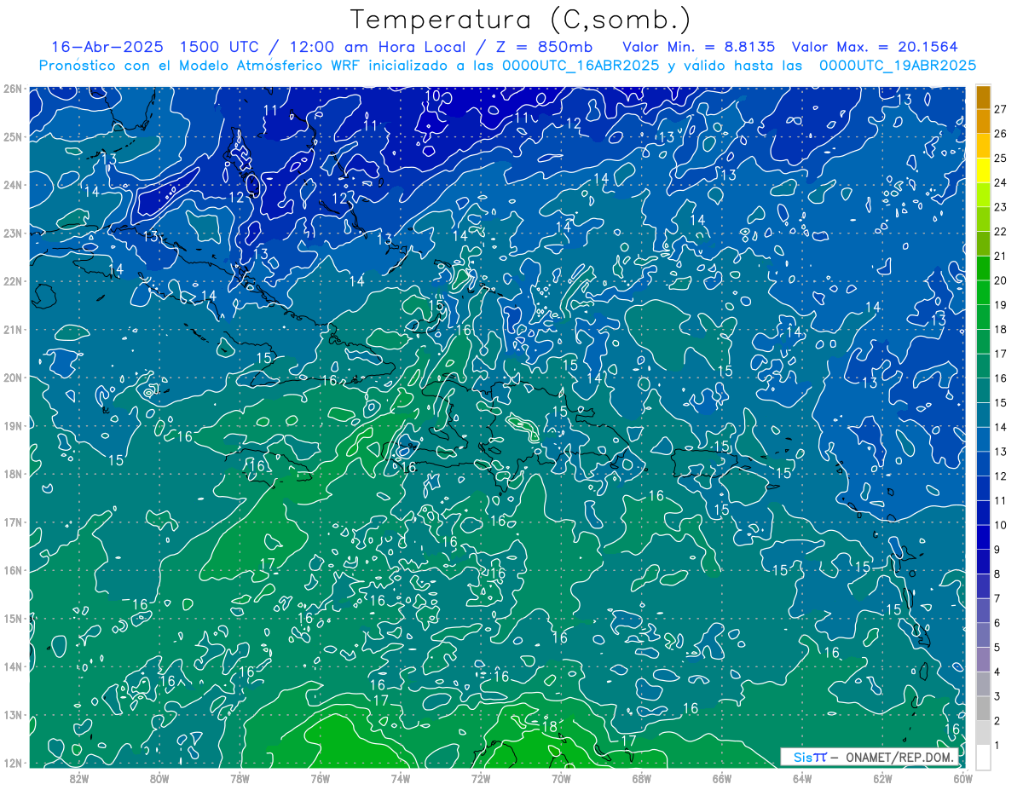Click the 60W longitude axis label
The height and width of the screenshot is (790, 1023).
coord(962,778)
